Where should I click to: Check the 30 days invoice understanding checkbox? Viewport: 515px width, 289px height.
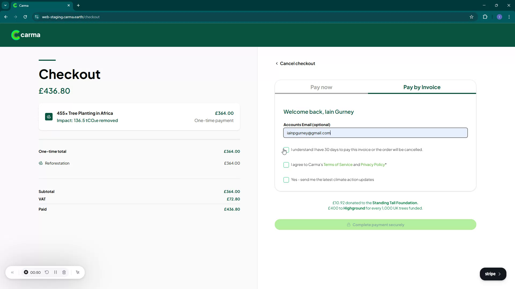tap(286, 150)
